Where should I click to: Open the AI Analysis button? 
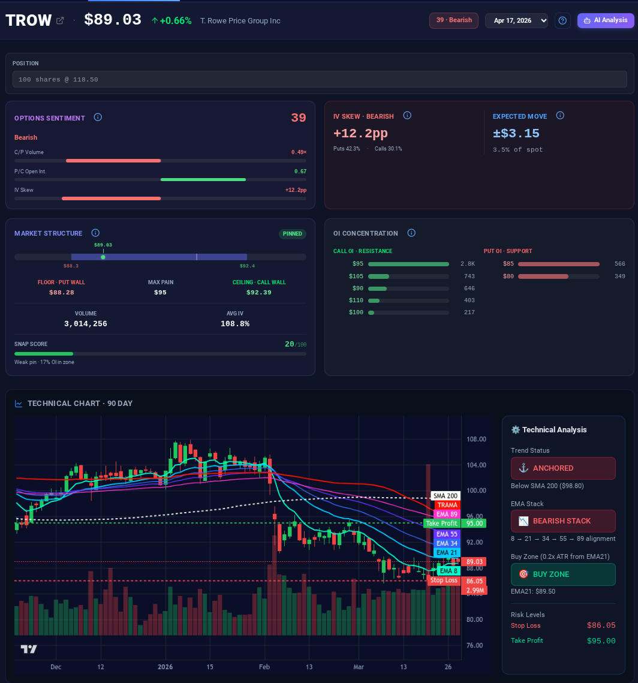tap(606, 20)
